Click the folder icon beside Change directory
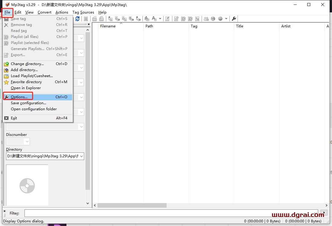 coord(6,64)
